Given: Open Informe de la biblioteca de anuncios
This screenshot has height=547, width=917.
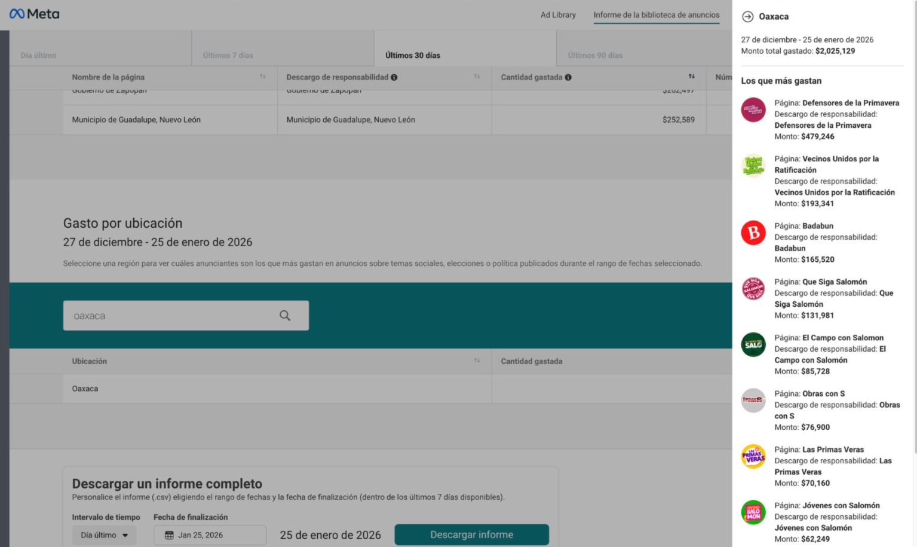Looking at the screenshot, I should 657,15.
